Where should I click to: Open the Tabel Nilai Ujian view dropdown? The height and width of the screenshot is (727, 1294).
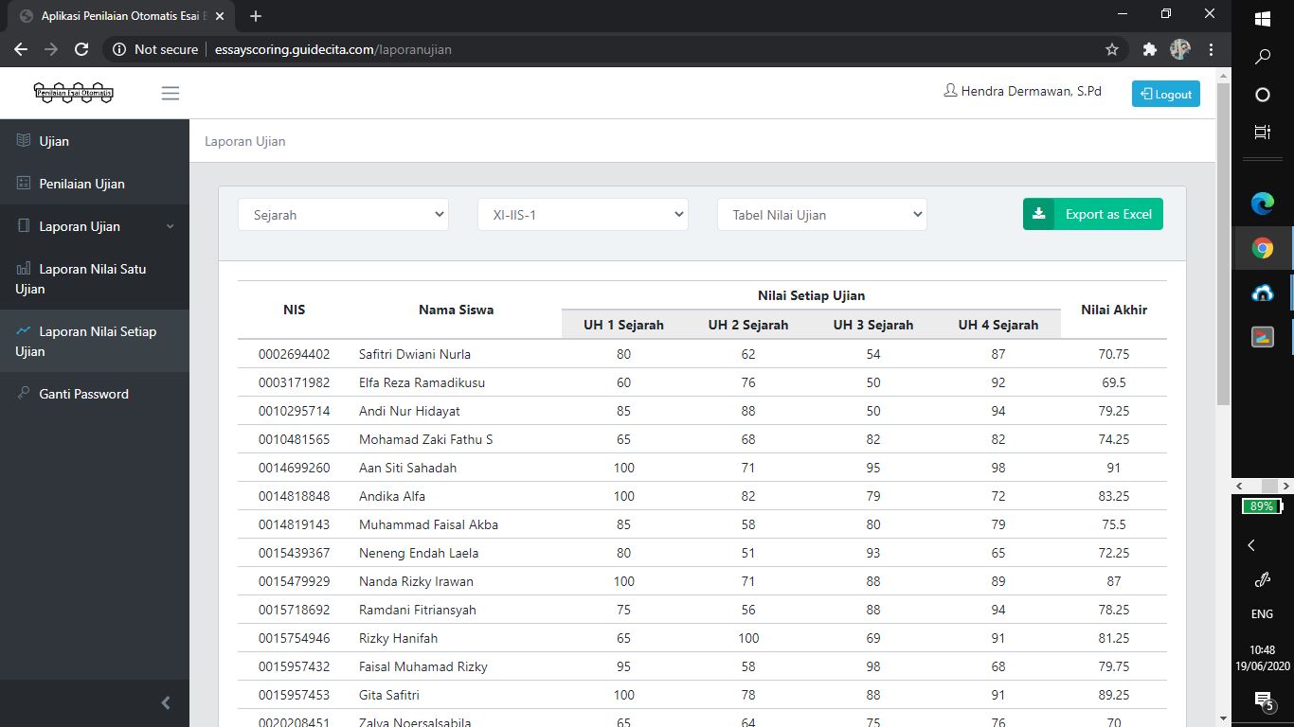point(822,215)
